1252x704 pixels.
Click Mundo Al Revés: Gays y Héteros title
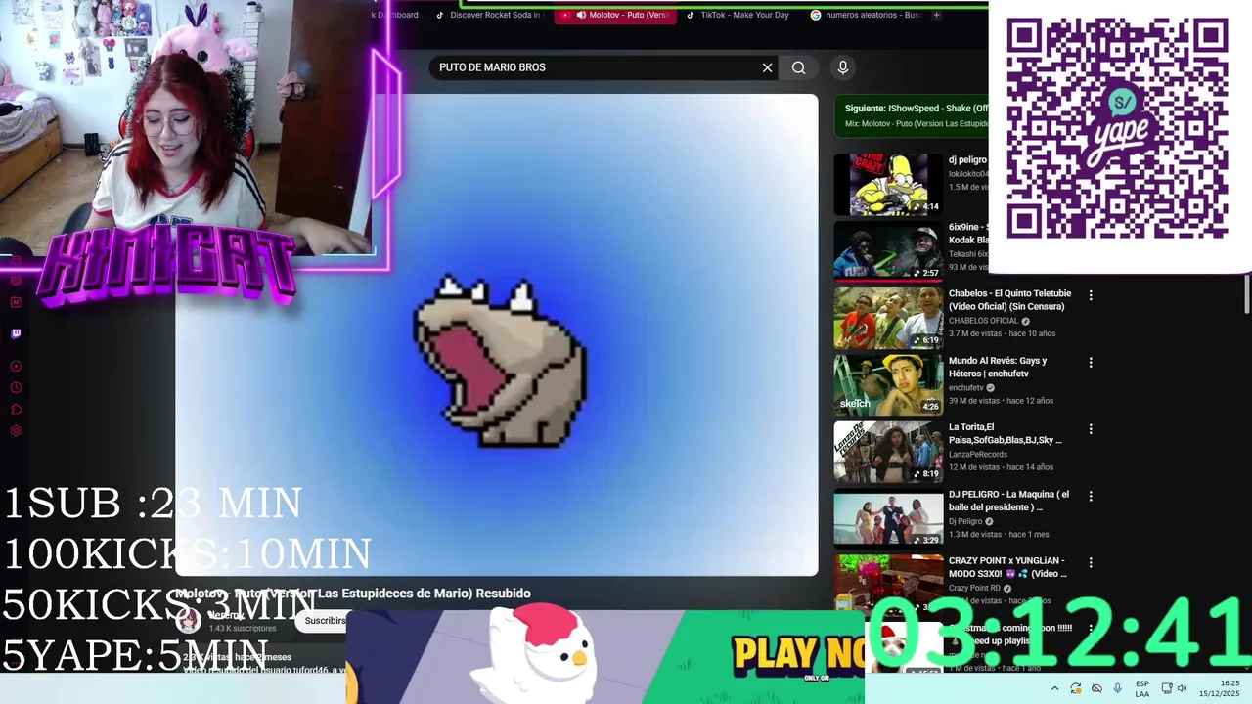click(998, 367)
